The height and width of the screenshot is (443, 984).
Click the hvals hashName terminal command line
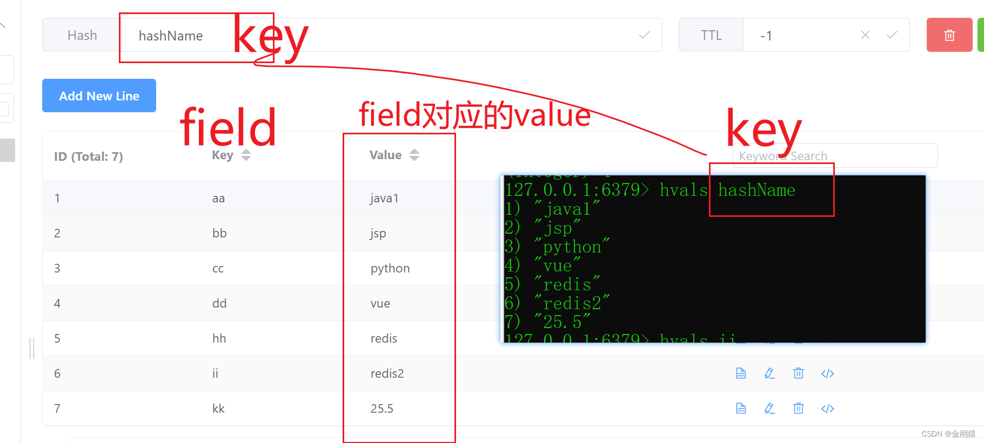point(650,190)
